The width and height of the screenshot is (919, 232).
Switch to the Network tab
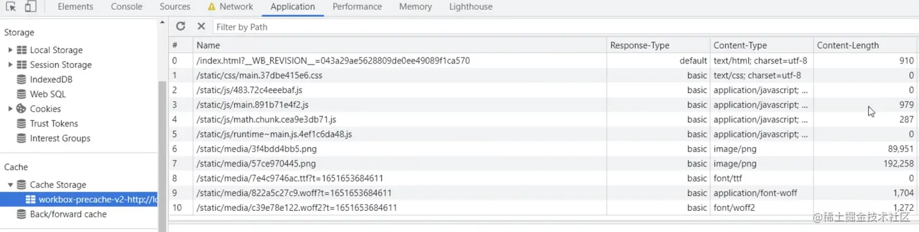point(230,7)
